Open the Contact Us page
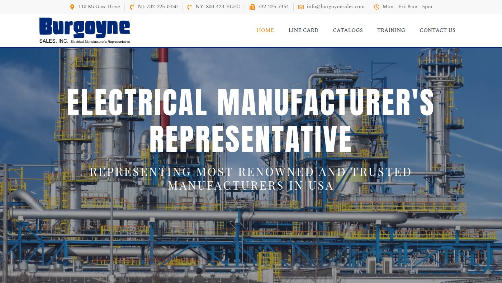The width and height of the screenshot is (502, 283). click(x=437, y=30)
